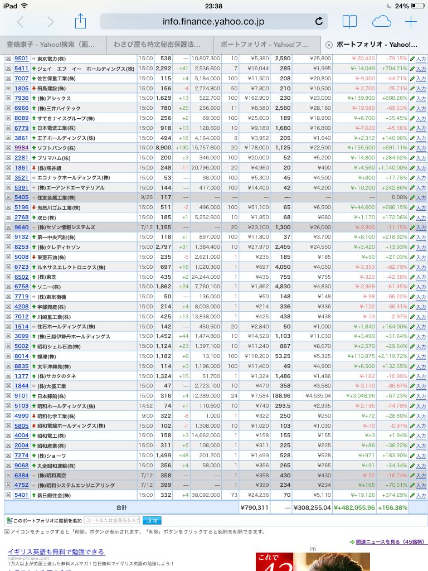Click 入力 link in the 鬼怒川ゴム工業 row

(x=421, y=207)
